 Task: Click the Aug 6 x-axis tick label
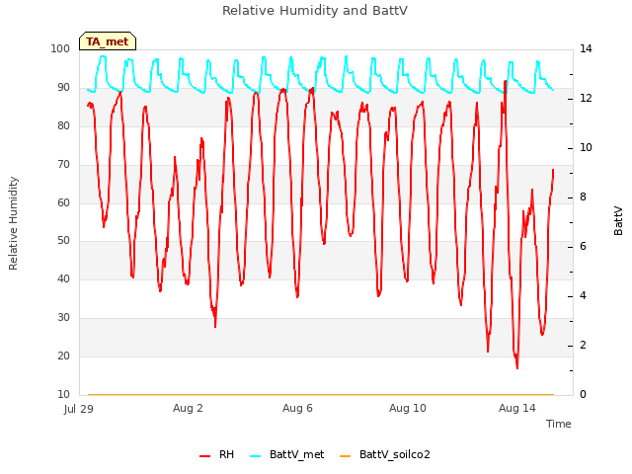click(297, 408)
